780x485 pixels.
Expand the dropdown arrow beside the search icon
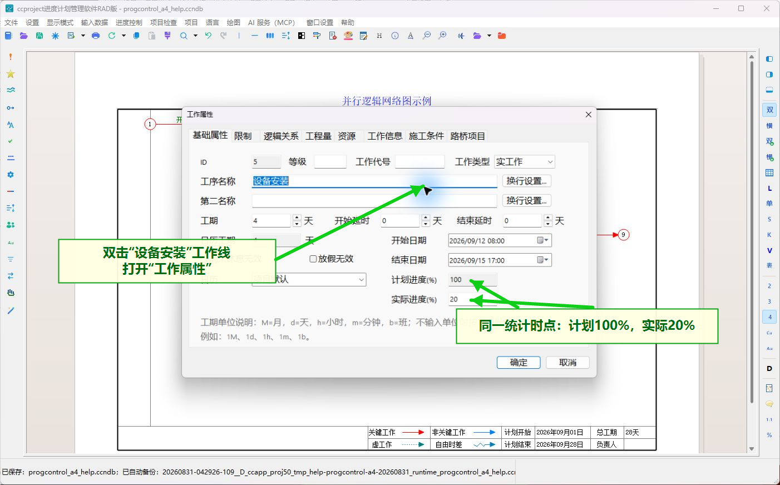[x=195, y=36]
